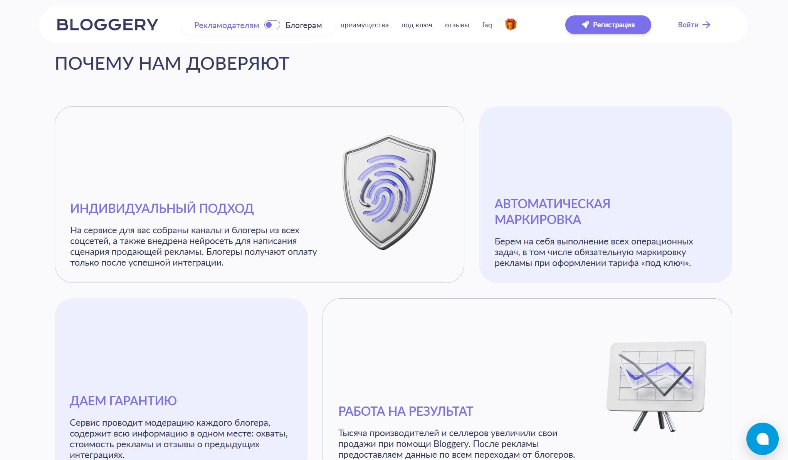Select the Рекламодателям label

point(226,25)
